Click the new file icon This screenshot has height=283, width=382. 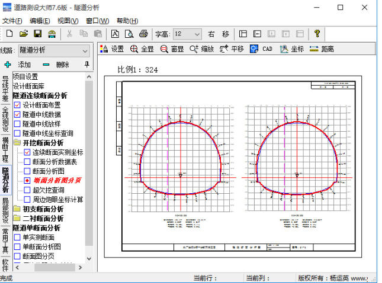[9, 34]
